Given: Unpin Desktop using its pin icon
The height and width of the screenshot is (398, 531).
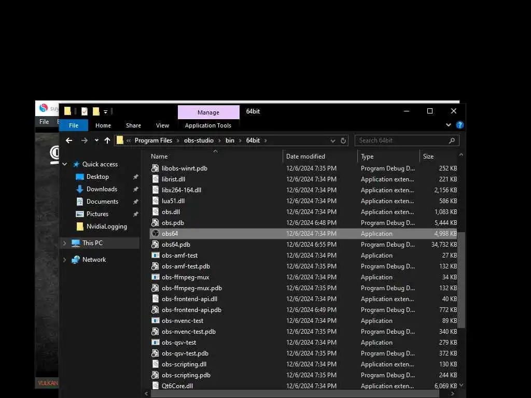Looking at the screenshot, I should point(136,177).
